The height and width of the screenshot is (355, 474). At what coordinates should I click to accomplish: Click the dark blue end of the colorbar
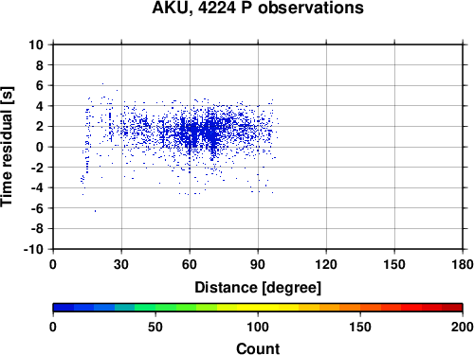coord(64,308)
